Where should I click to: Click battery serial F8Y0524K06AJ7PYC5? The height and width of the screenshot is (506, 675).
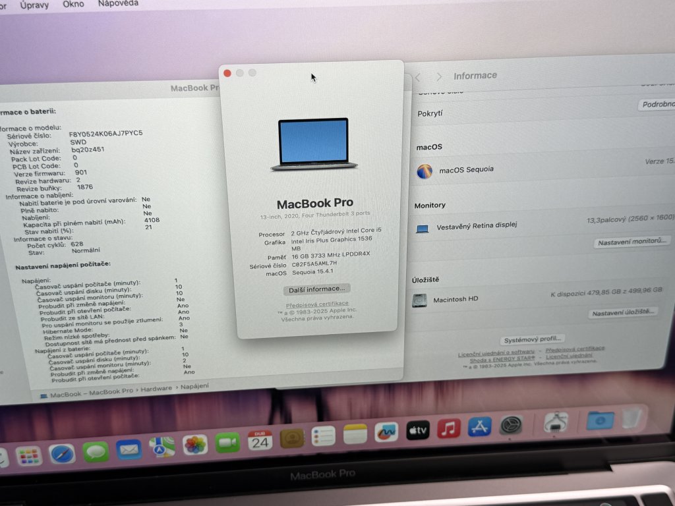click(x=106, y=133)
